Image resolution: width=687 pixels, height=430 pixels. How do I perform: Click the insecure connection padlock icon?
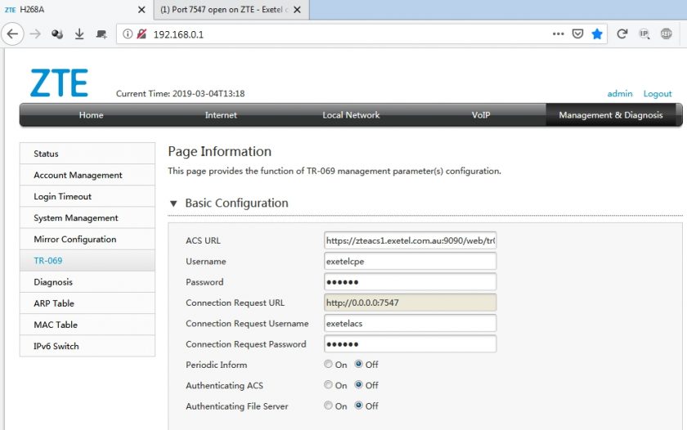(x=141, y=34)
